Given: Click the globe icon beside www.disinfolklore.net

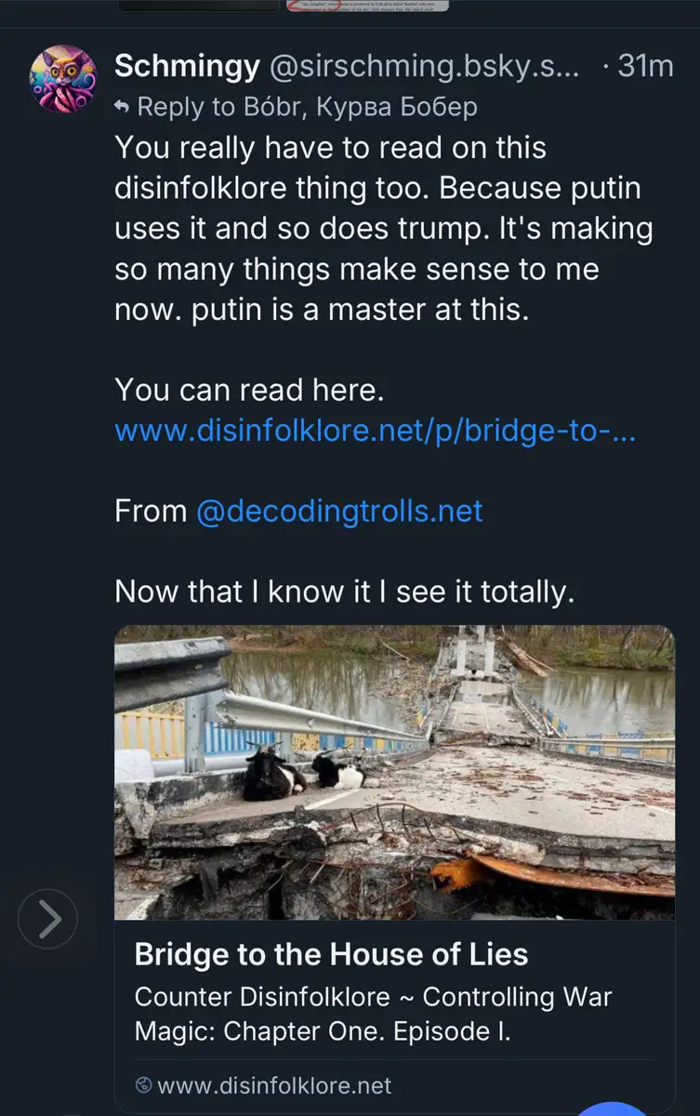Looking at the screenshot, I should pos(143,1085).
